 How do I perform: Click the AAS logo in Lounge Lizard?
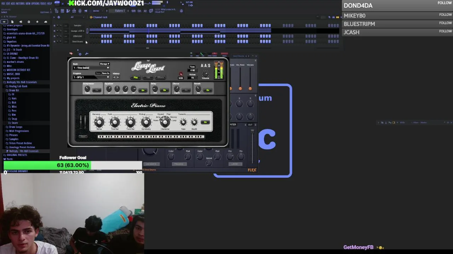pos(205,66)
